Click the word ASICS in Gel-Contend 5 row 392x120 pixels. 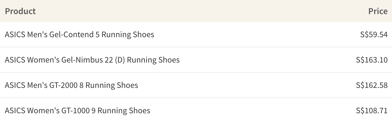pyautogui.click(x=15, y=35)
